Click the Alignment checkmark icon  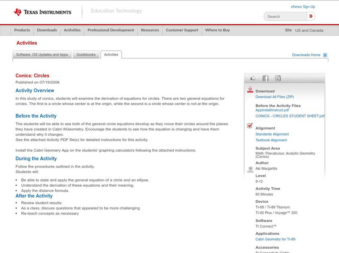pos(250,126)
